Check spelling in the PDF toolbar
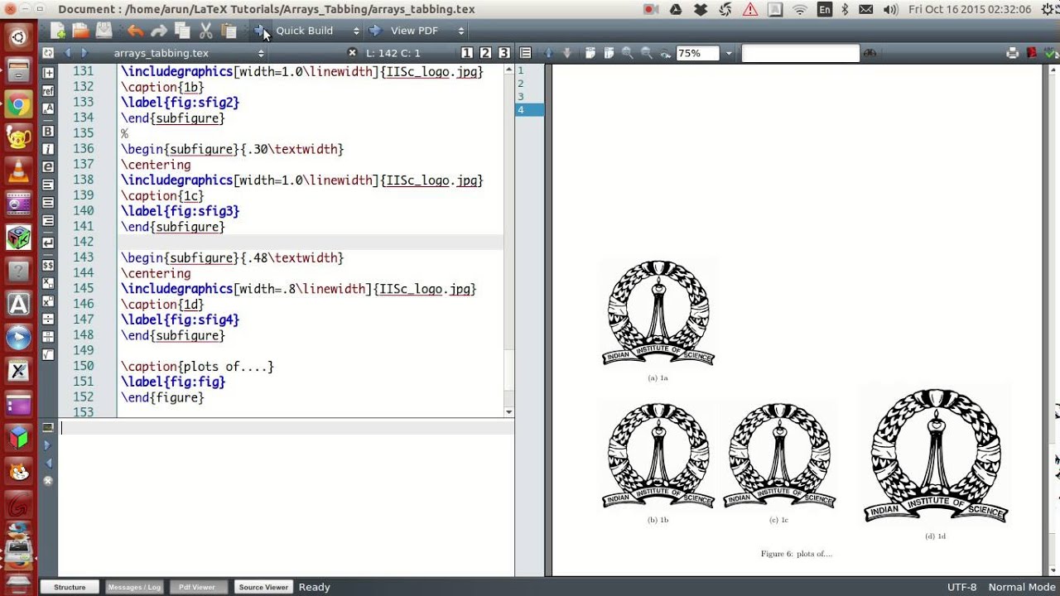 tap(1050, 53)
